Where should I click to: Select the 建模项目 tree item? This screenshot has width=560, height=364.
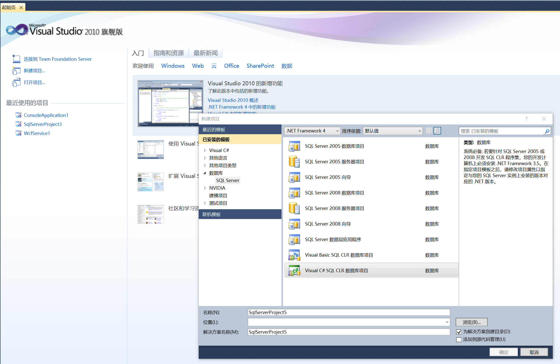pyautogui.click(x=218, y=196)
